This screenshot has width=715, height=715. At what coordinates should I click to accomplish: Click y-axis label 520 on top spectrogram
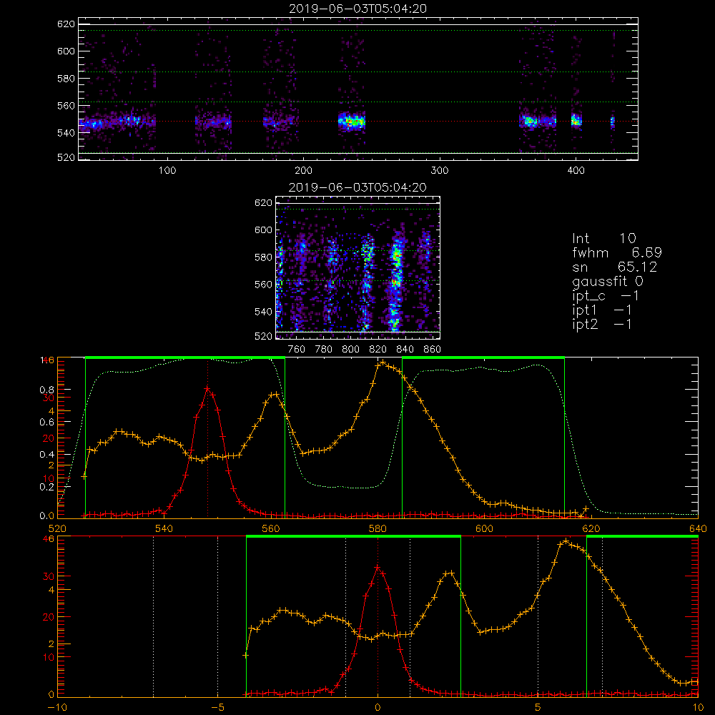pos(66,157)
